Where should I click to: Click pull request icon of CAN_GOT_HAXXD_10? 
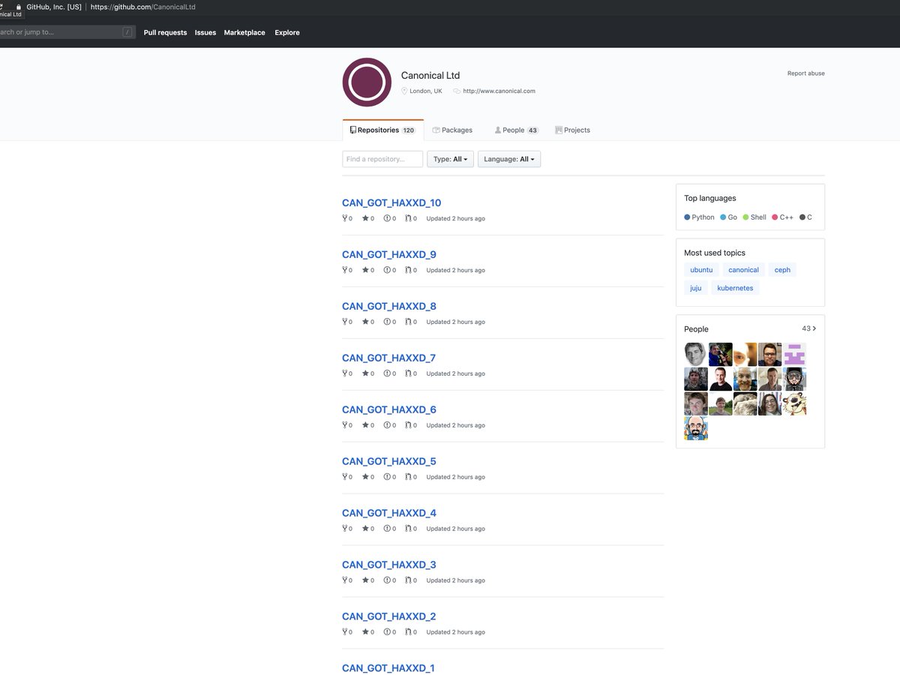(x=408, y=219)
